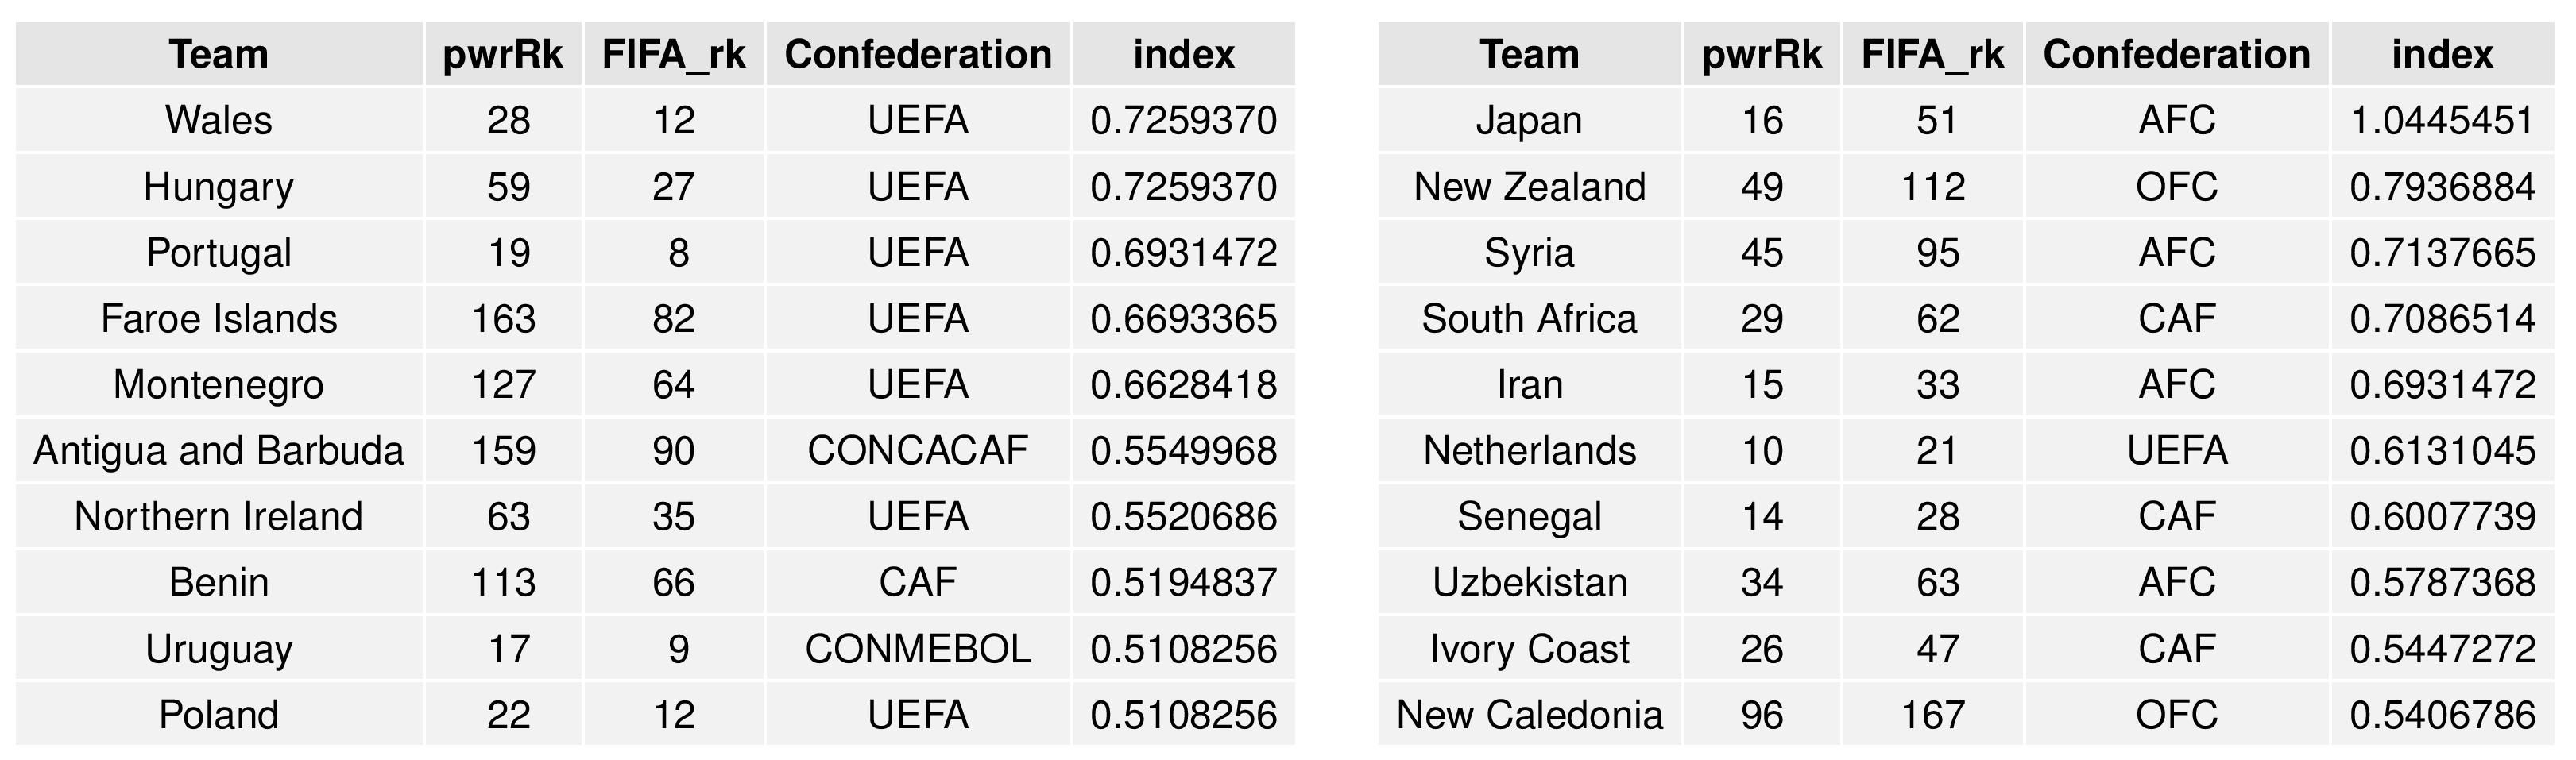Click the Montenegro team cell
The width and height of the screenshot is (2576, 760).
(x=218, y=384)
